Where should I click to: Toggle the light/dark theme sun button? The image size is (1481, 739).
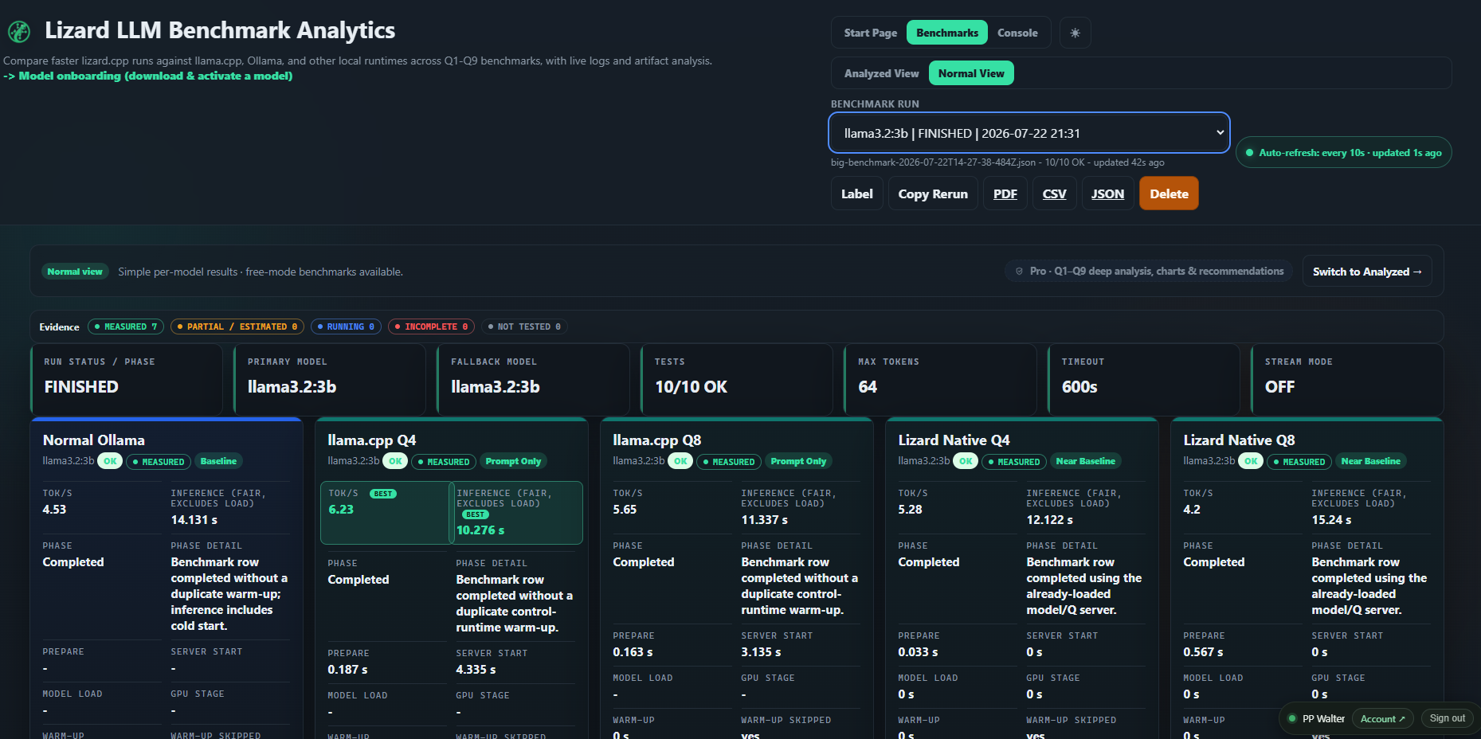coord(1075,33)
